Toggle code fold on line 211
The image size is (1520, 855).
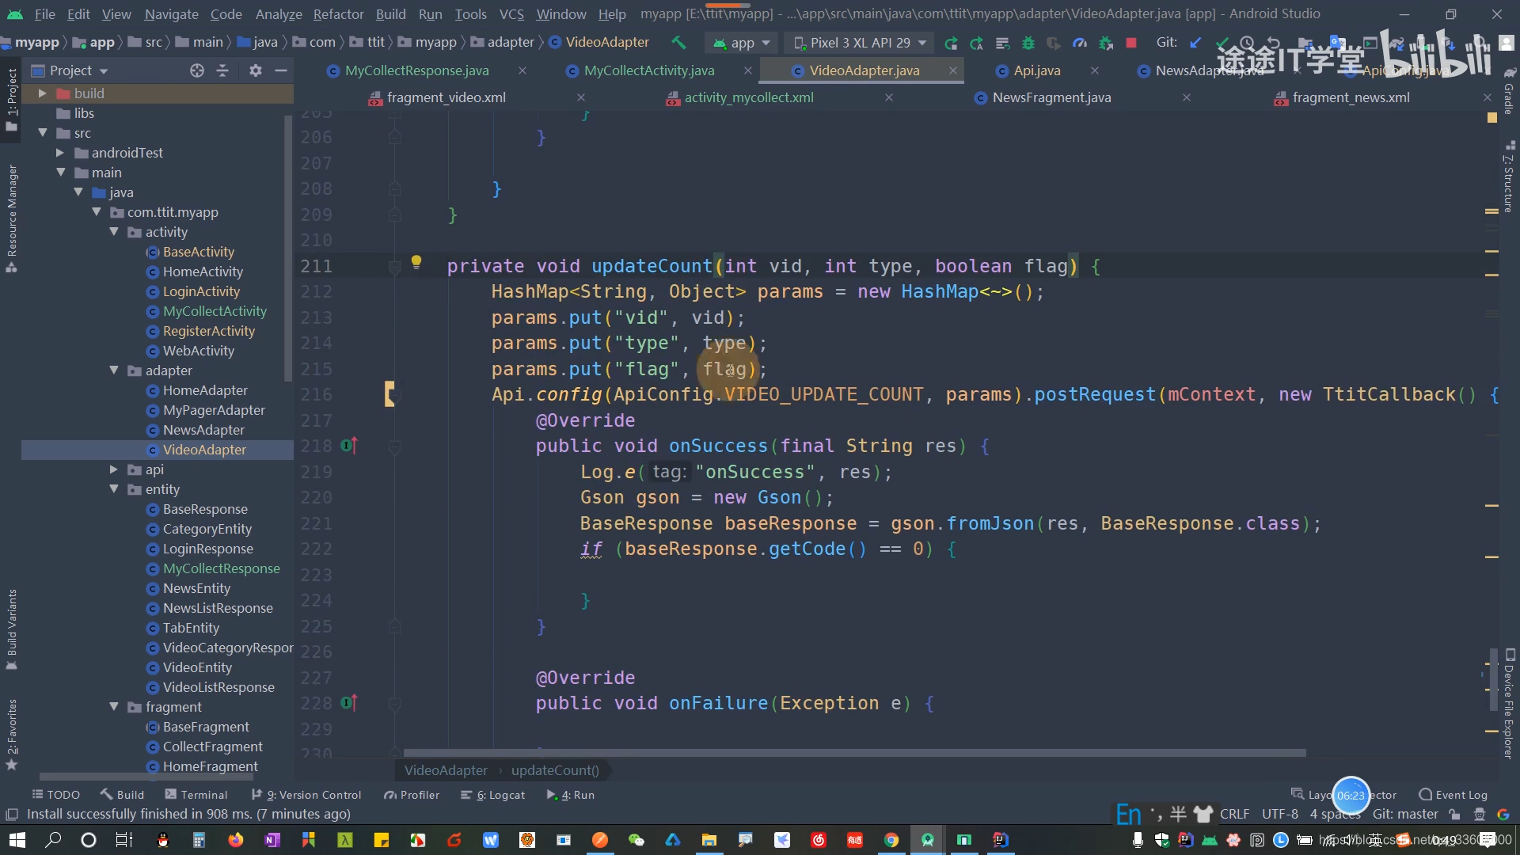pyautogui.click(x=394, y=267)
